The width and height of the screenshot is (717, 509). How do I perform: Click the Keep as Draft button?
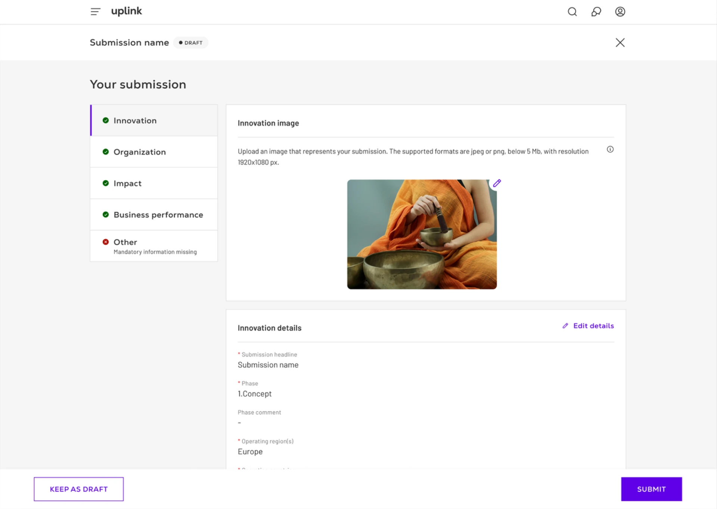[x=79, y=489]
